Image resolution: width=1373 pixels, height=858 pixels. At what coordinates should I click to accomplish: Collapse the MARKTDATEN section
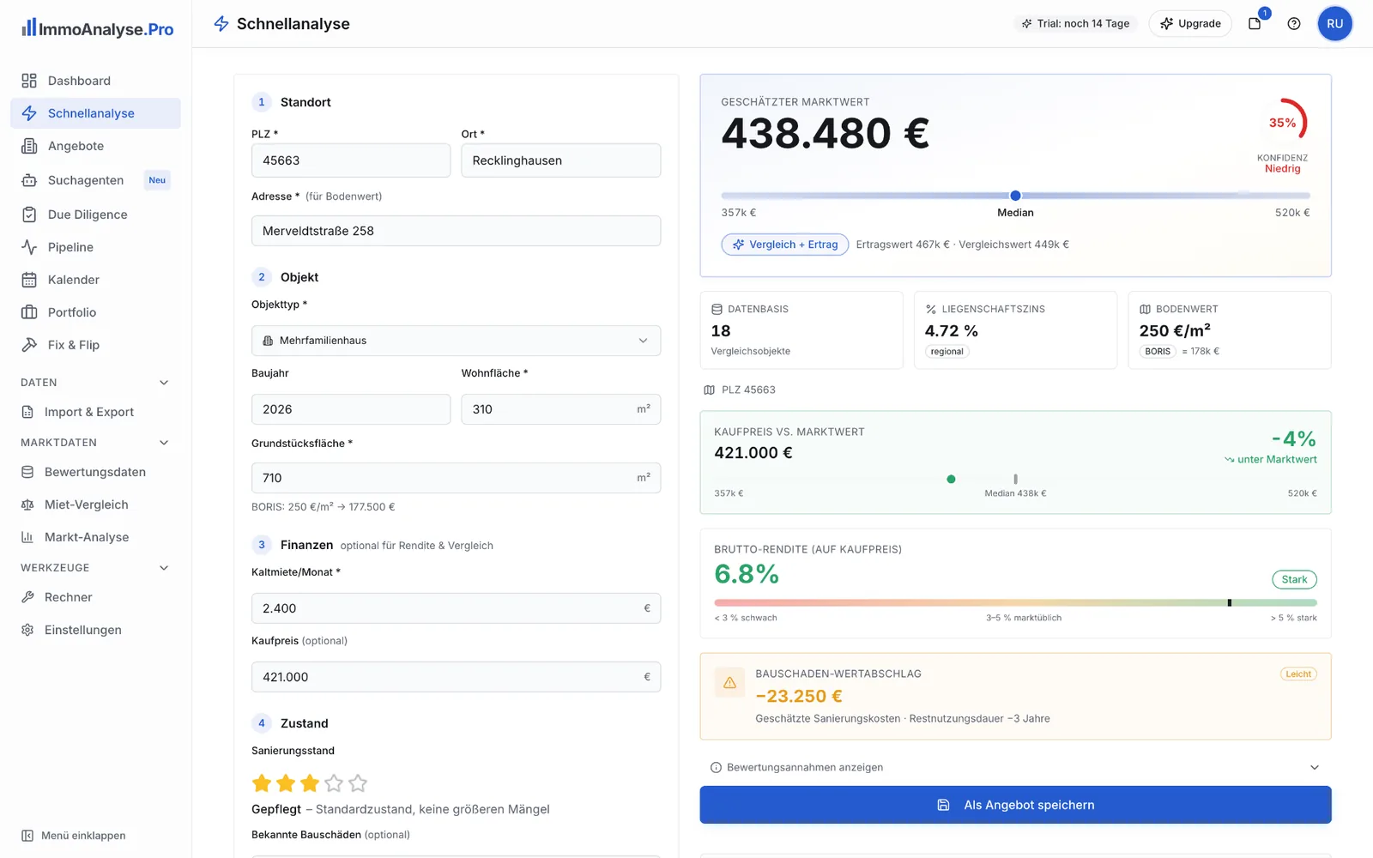pos(164,443)
